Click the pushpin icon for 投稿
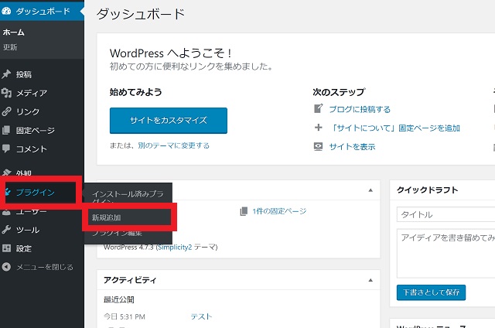The width and height of the screenshot is (495, 328). 6,74
